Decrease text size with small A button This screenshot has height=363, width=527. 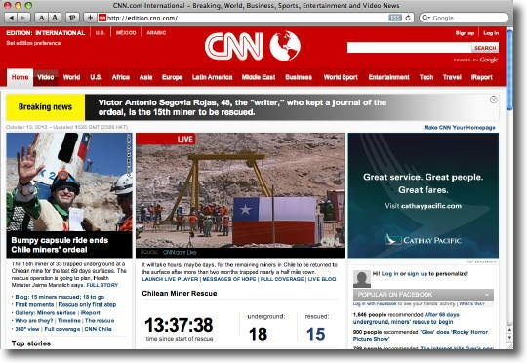point(41,18)
